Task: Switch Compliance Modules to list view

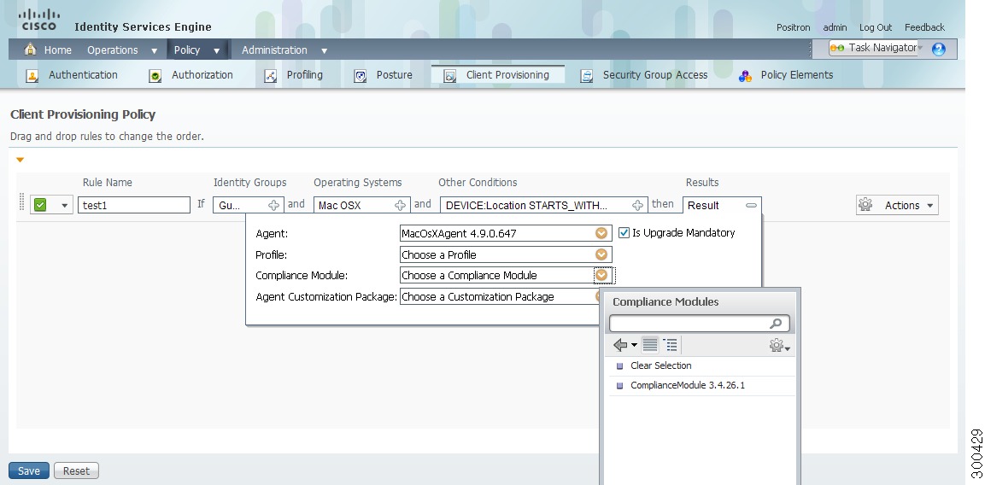Action: tap(650, 345)
